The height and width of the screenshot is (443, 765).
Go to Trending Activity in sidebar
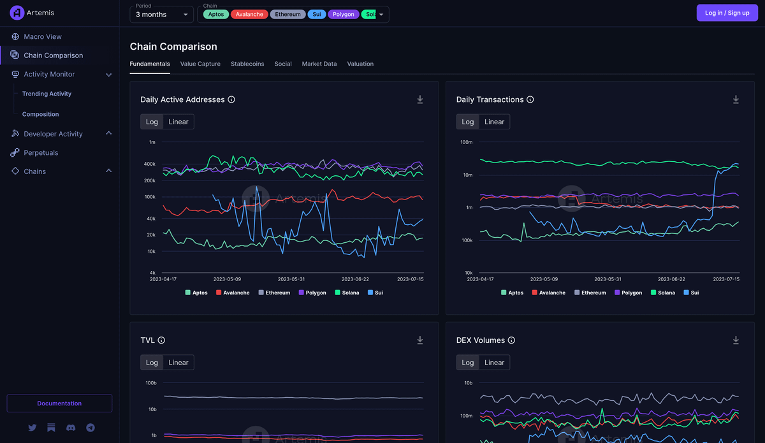[x=47, y=94]
